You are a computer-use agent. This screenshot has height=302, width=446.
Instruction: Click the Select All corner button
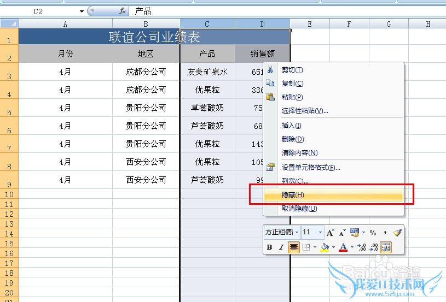click(x=9, y=23)
